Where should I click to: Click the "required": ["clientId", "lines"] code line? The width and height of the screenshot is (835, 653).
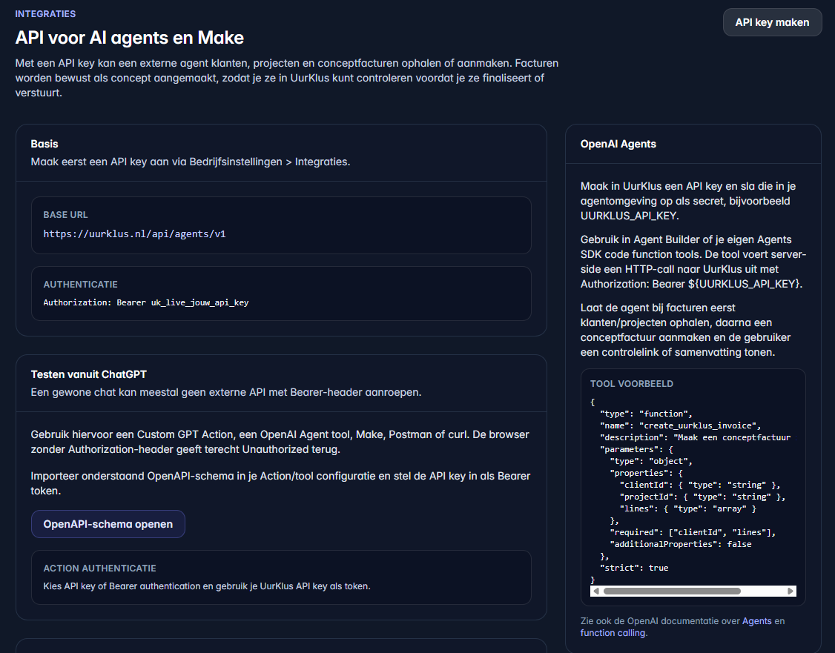(x=693, y=532)
